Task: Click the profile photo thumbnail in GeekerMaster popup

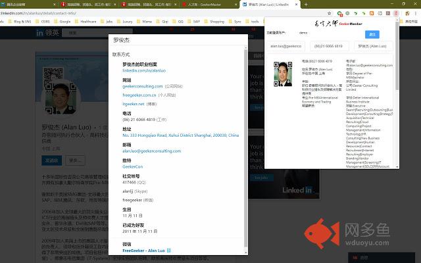Action: tap(283, 74)
